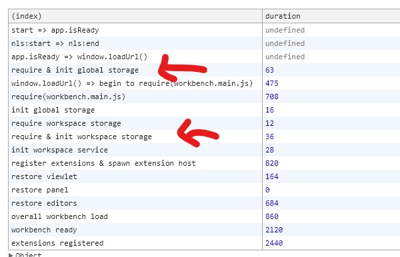The image size is (400, 257).
Task: Click duration value 684
Action: tap(272, 203)
